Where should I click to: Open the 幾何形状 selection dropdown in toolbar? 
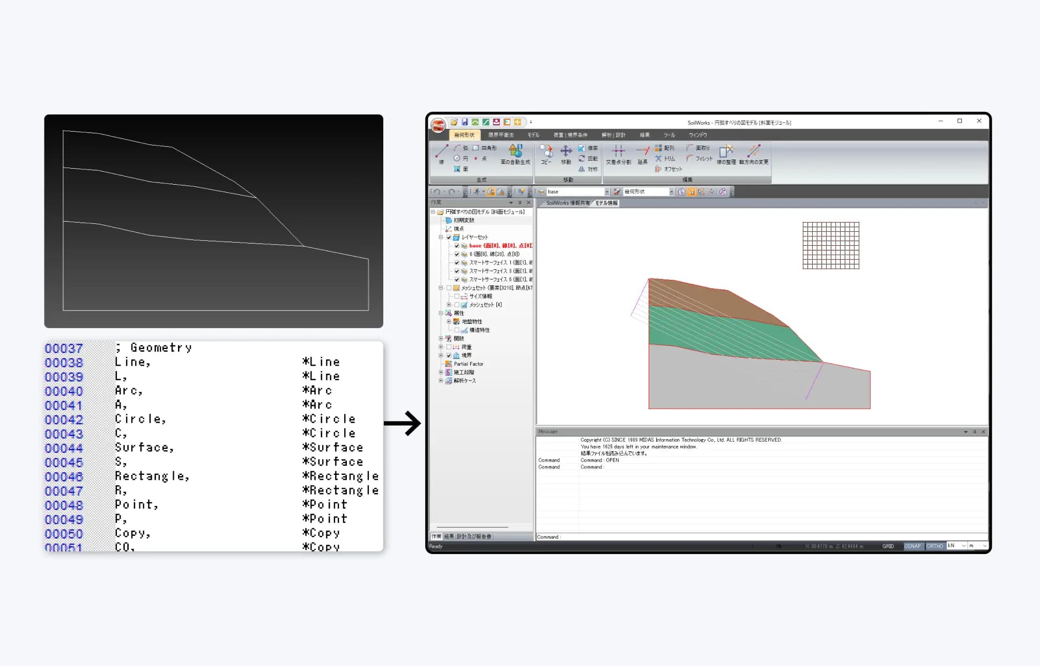671,192
